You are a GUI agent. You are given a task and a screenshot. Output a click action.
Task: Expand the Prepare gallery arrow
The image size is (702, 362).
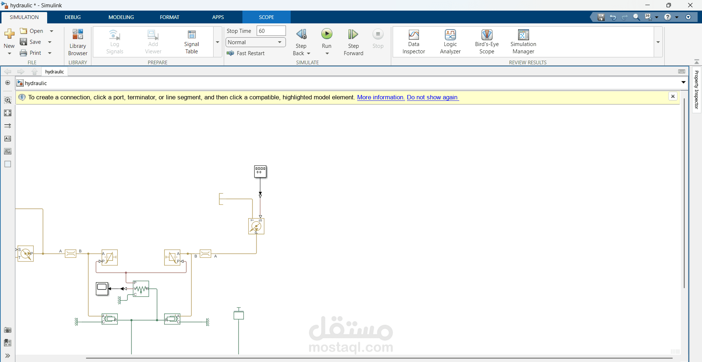click(x=218, y=42)
